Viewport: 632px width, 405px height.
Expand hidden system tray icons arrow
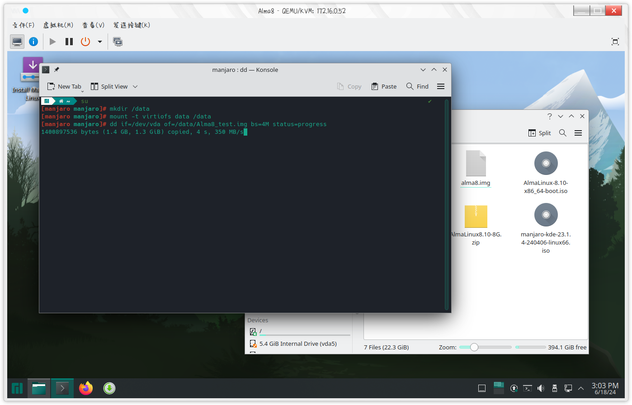581,388
